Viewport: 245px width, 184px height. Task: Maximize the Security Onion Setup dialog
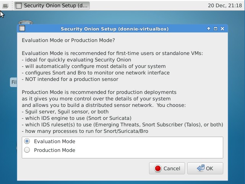click(216, 29)
